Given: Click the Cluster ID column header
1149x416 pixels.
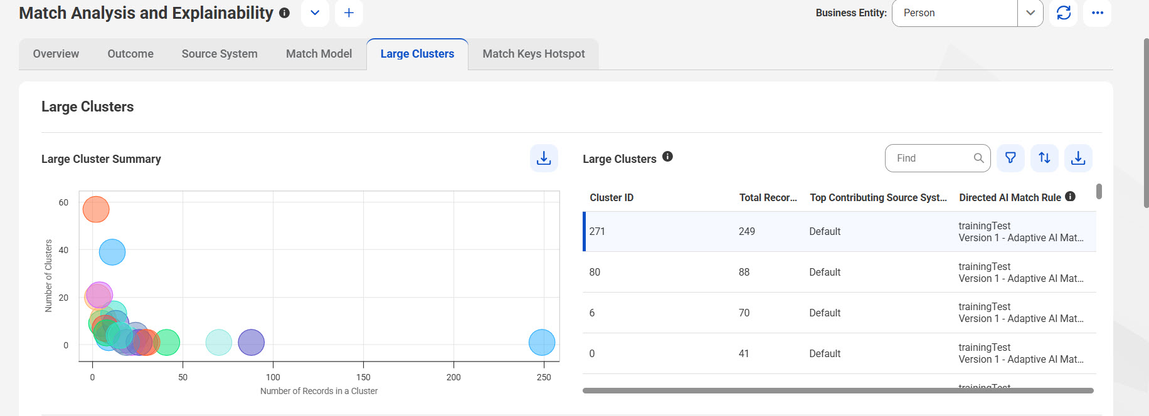Looking at the screenshot, I should click(612, 197).
